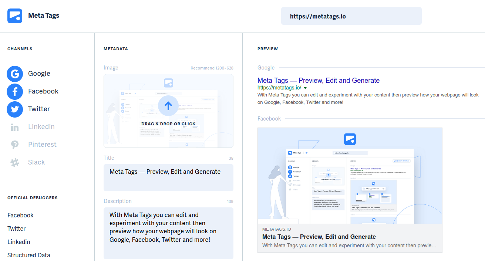Click the Description field label

(x=118, y=201)
